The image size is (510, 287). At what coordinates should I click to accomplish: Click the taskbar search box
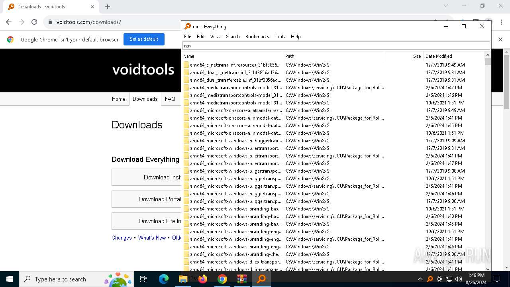tap(76, 279)
